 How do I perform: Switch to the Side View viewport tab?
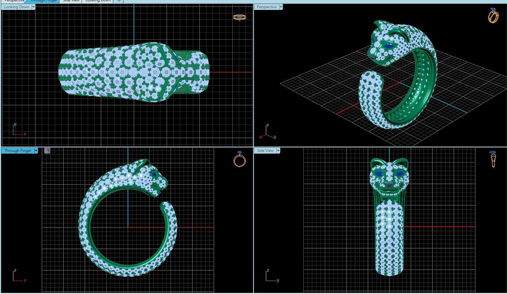coord(71,1)
